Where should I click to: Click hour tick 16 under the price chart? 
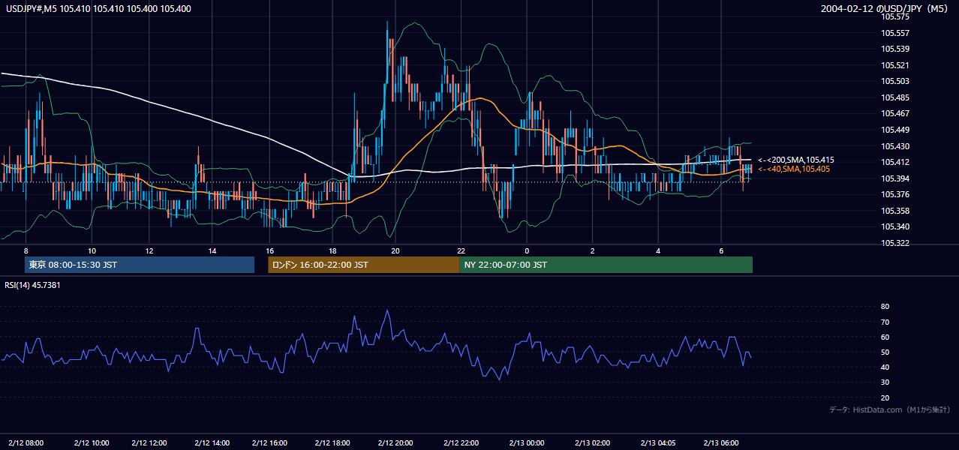tap(269, 250)
